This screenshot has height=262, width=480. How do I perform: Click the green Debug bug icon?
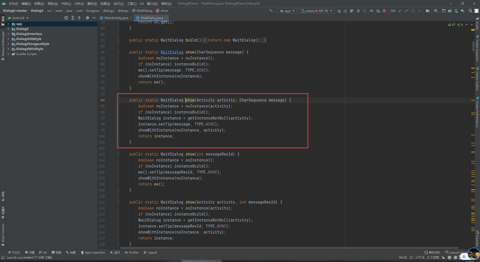click(x=358, y=11)
